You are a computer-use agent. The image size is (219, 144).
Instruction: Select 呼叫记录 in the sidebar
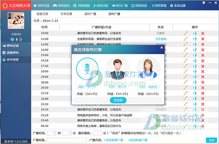16,46
